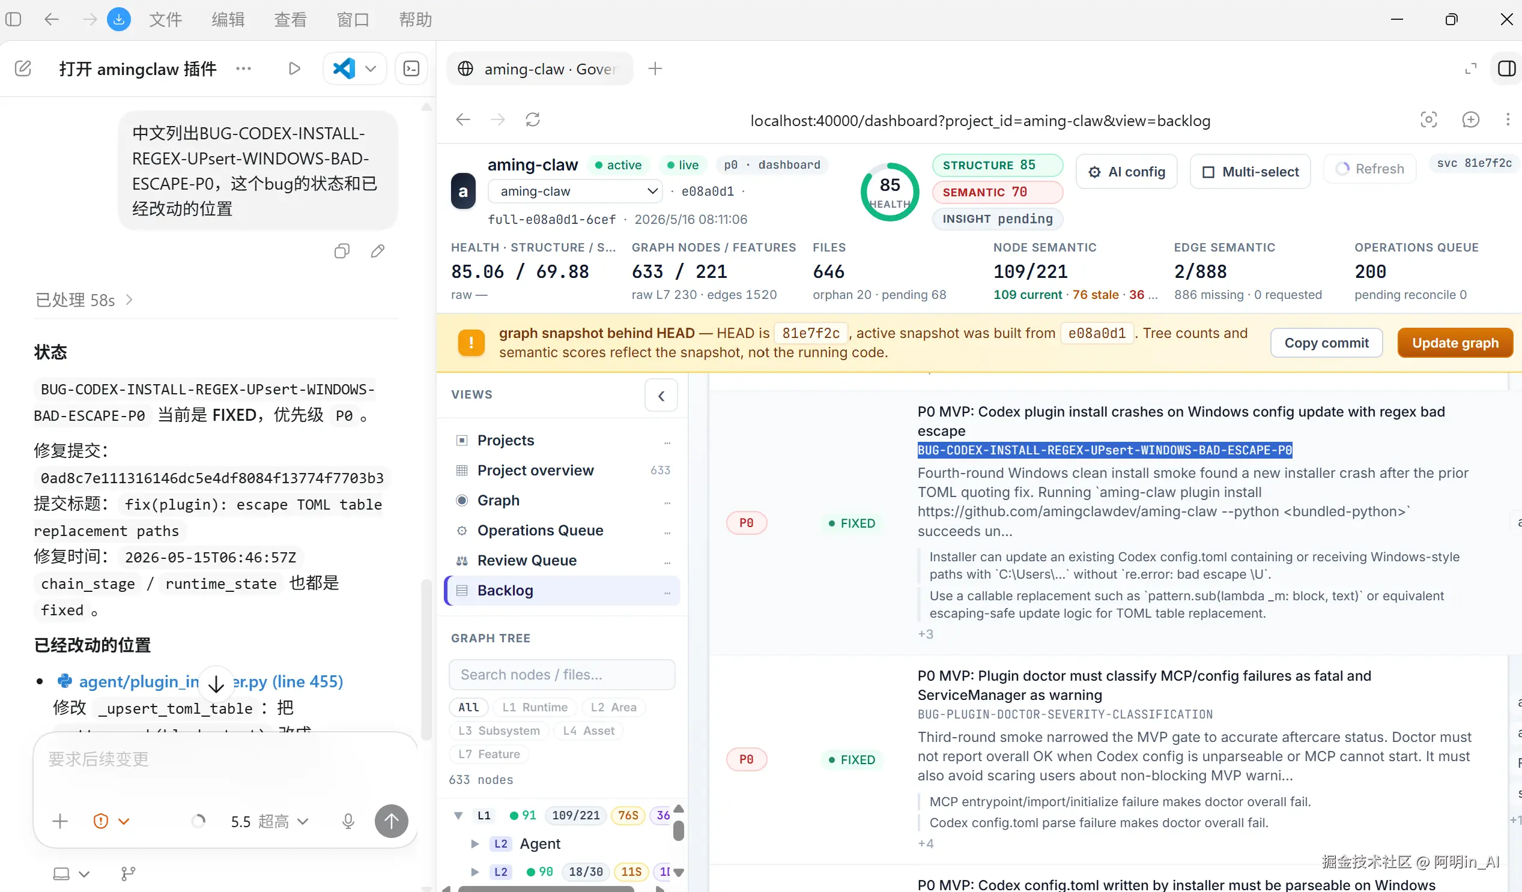Select the Backlog view
This screenshot has height=892, width=1522.
click(x=562, y=590)
